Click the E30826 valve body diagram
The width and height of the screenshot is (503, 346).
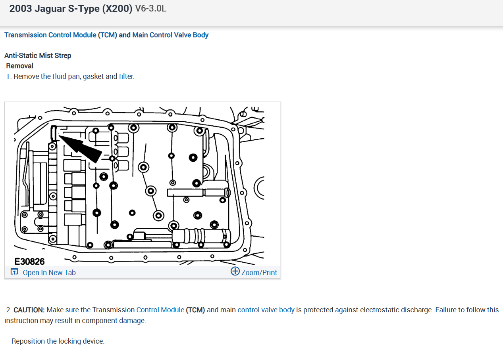[142, 184]
